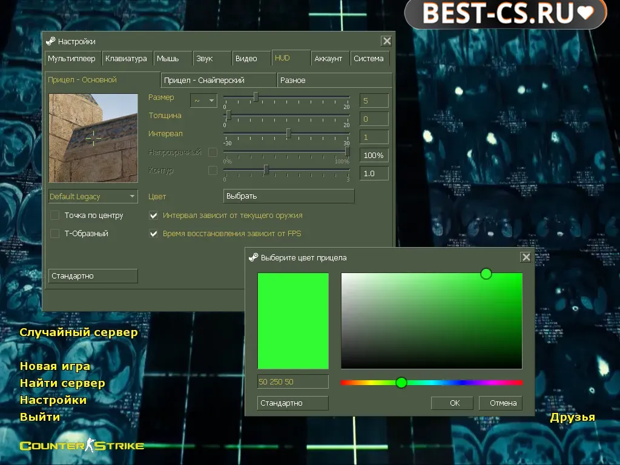Open the Мышь tab
This screenshot has width=620, height=465.
[x=173, y=58]
